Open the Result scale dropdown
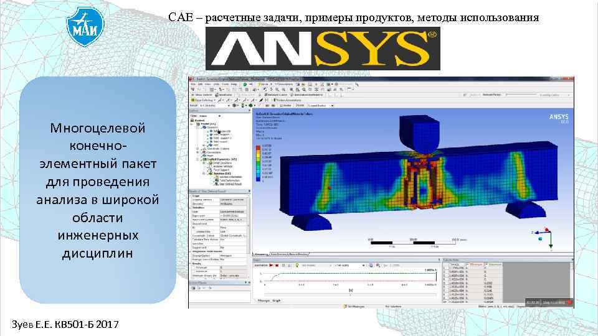This screenshot has height=336, width=598. 215,106
